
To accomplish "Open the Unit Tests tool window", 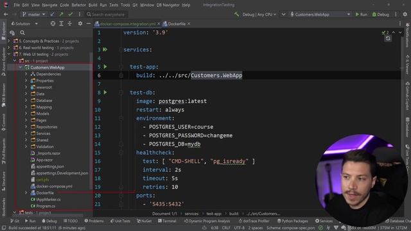I will (x=120, y=221).
